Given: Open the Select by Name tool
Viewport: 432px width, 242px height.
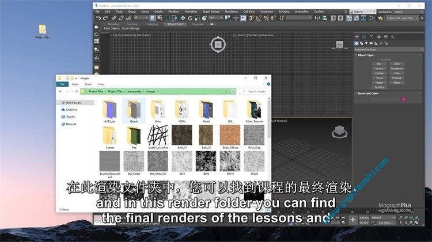Looking at the screenshot, I should pyautogui.click(x=160, y=18).
